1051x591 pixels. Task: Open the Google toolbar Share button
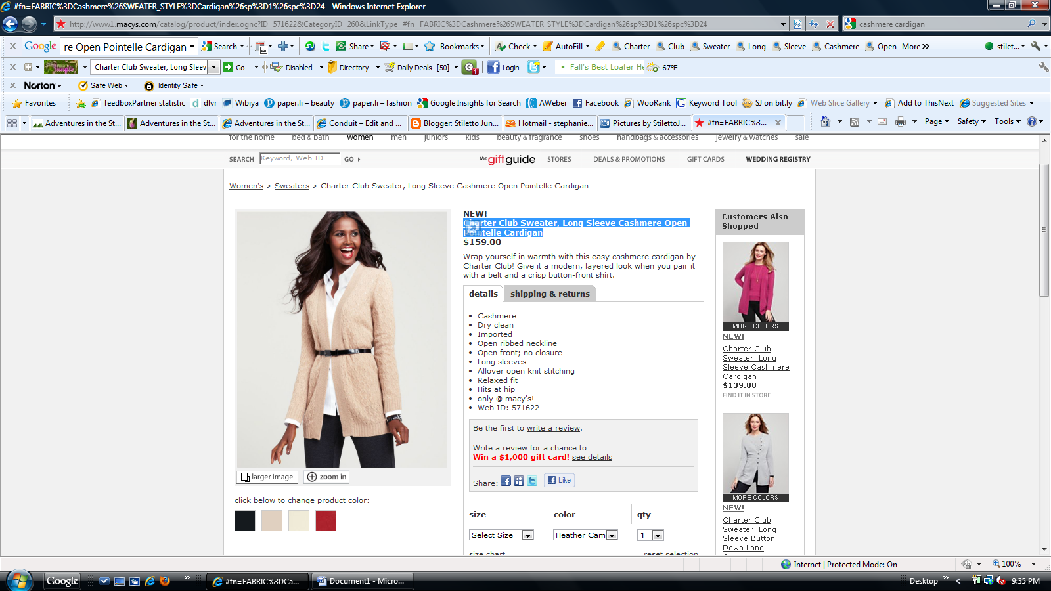pos(355,47)
